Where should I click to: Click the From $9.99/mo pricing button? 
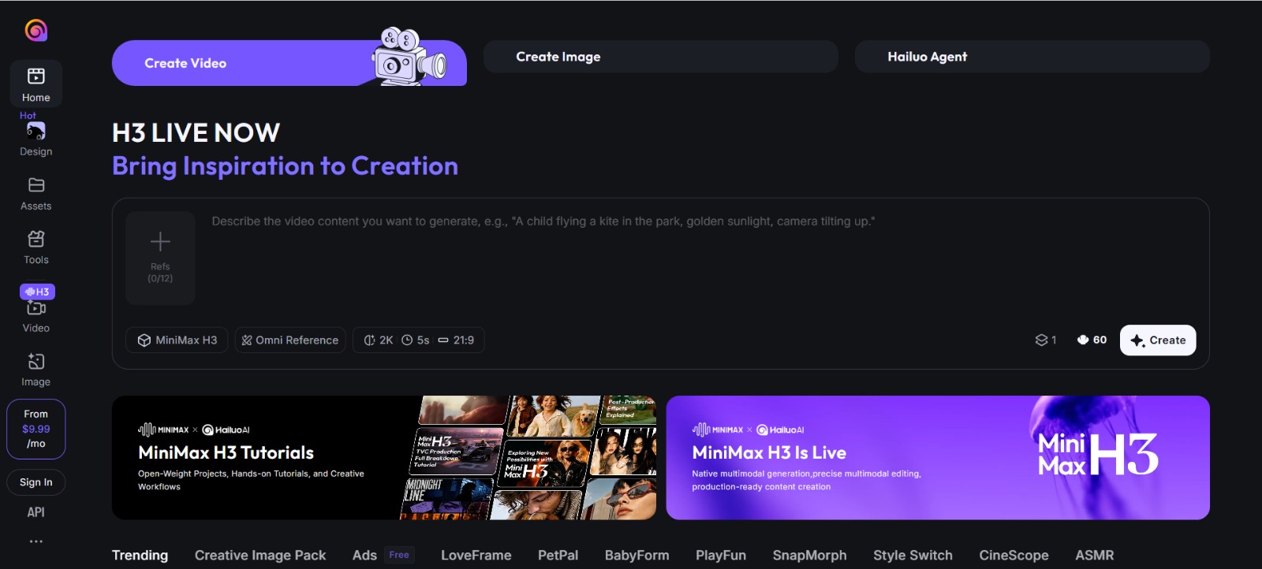(36, 429)
